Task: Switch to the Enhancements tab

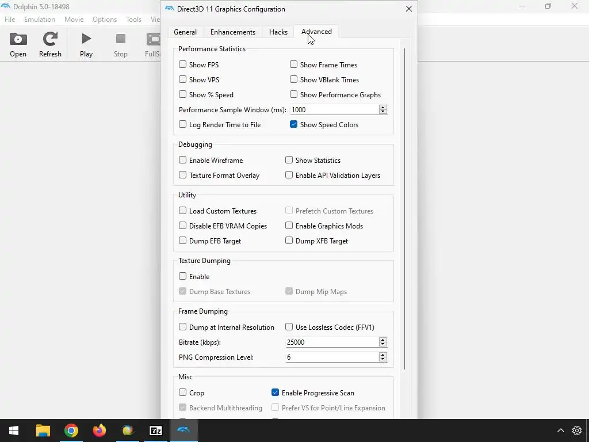Action: (x=233, y=32)
